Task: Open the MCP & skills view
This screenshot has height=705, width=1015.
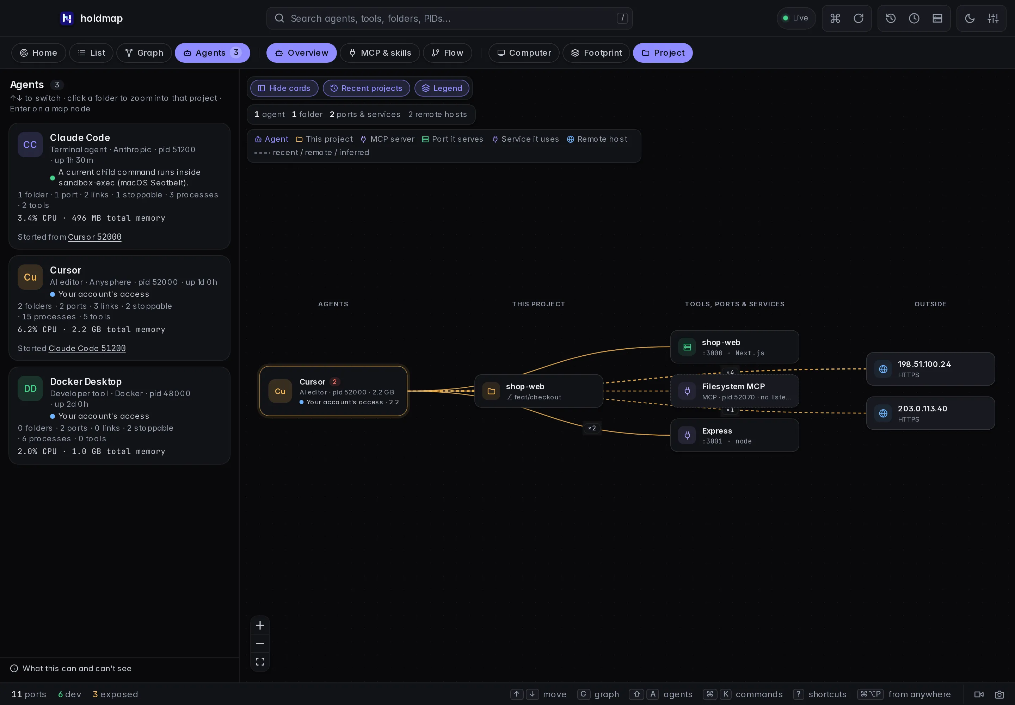Action: pyautogui.click(x=380, y=53)
